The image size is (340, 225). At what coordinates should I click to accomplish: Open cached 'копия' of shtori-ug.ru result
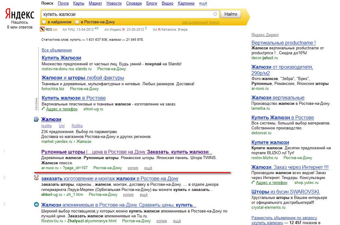pos(128,195)
